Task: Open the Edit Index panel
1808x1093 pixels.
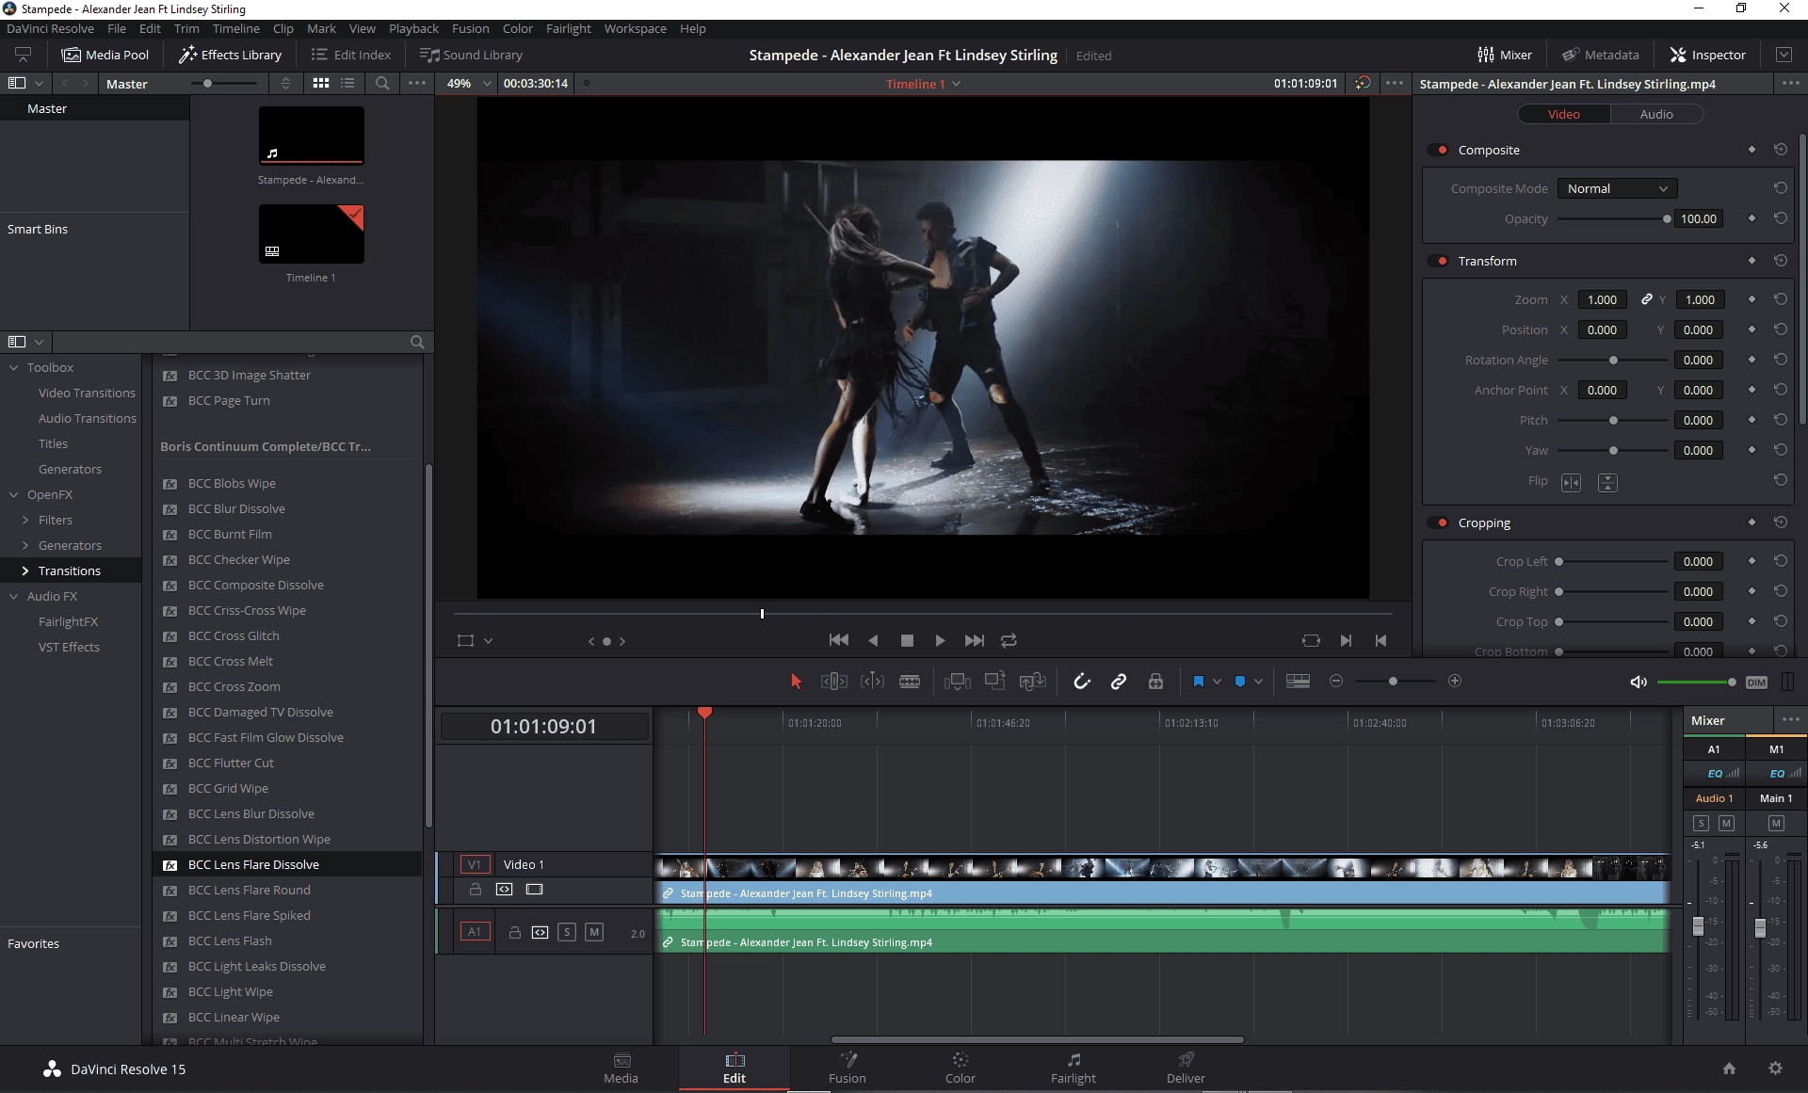Action: click(351, 55)
